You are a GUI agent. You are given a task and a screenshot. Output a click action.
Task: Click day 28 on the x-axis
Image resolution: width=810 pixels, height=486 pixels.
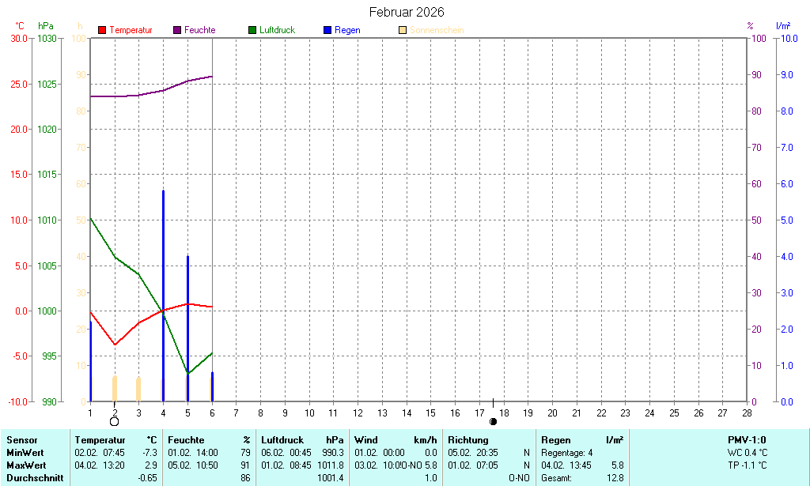(x=746, y=413)
